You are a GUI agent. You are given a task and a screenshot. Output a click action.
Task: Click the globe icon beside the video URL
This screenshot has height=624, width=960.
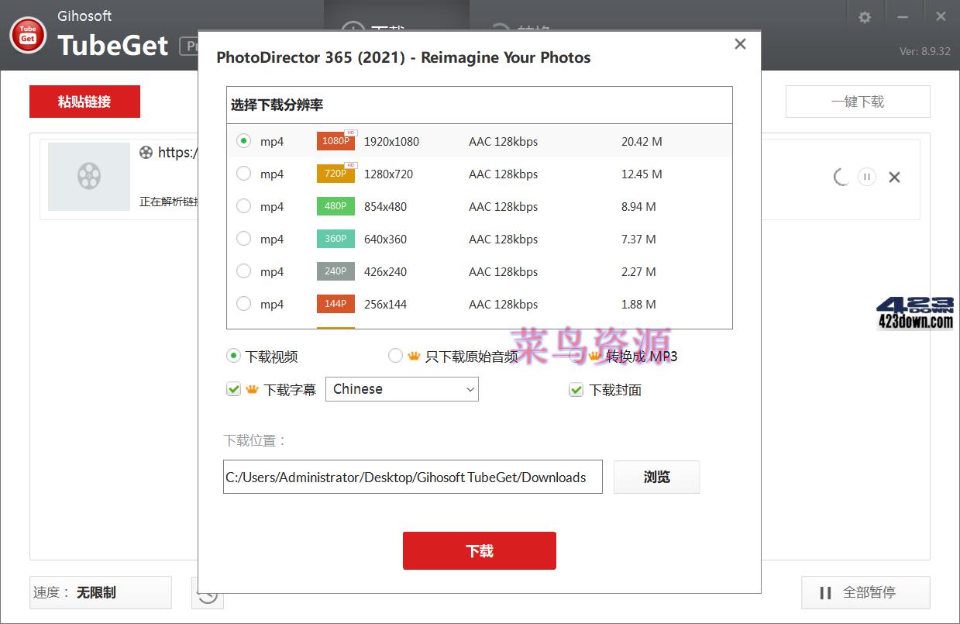point(146,153)
